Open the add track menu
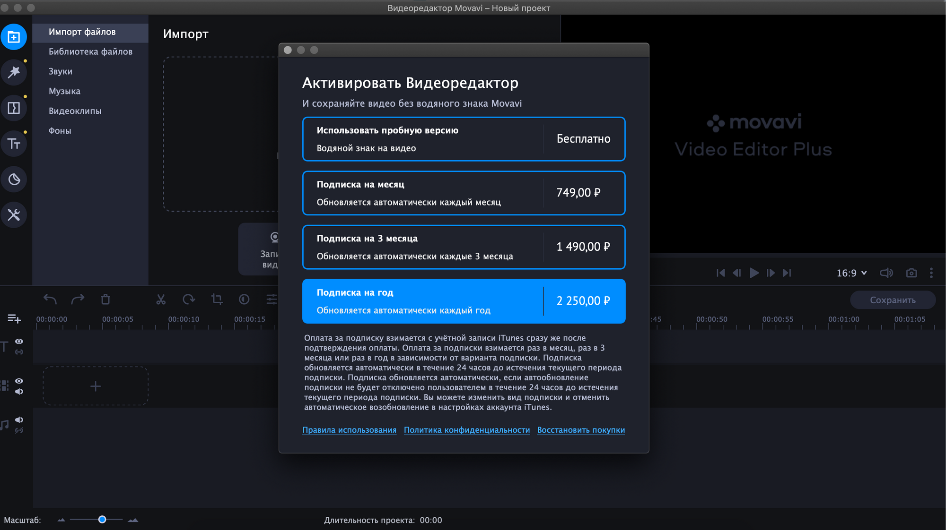Image resolution: width=946 pixels, height=530 pixels. pos(14,319)
